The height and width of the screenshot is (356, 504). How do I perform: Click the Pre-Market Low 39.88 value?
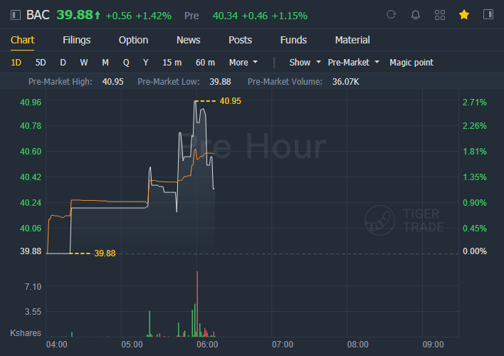220,82
